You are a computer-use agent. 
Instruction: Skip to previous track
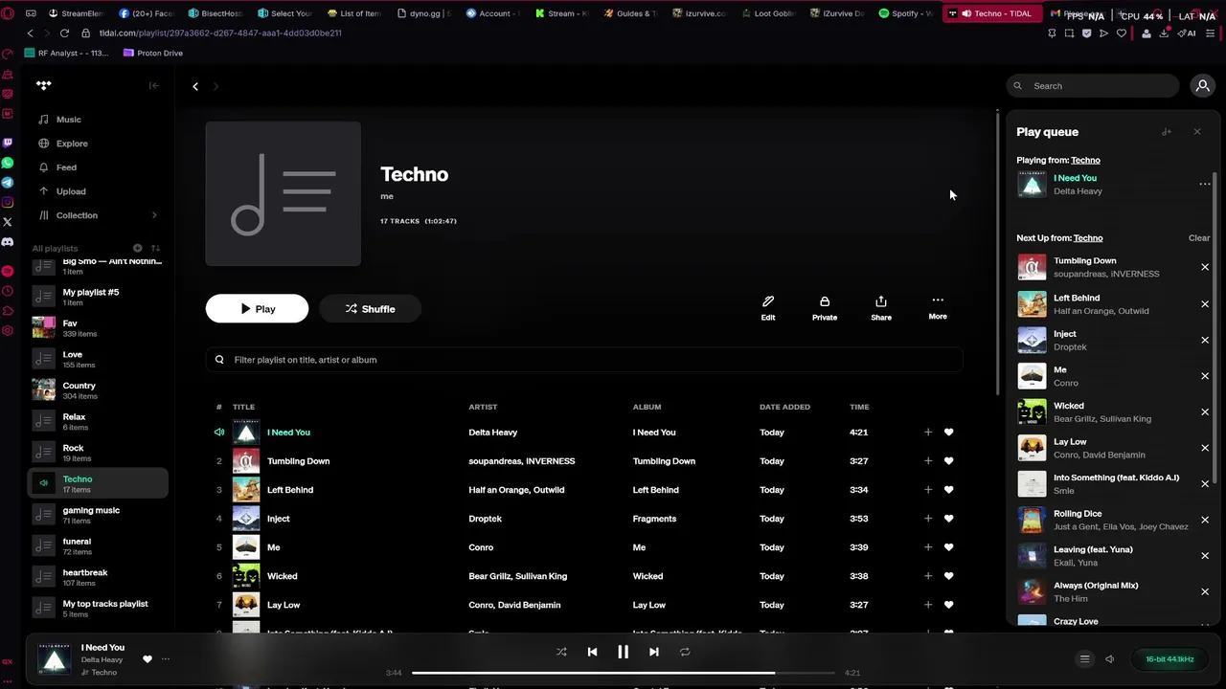pyautogui.click(x=592, y=652)
